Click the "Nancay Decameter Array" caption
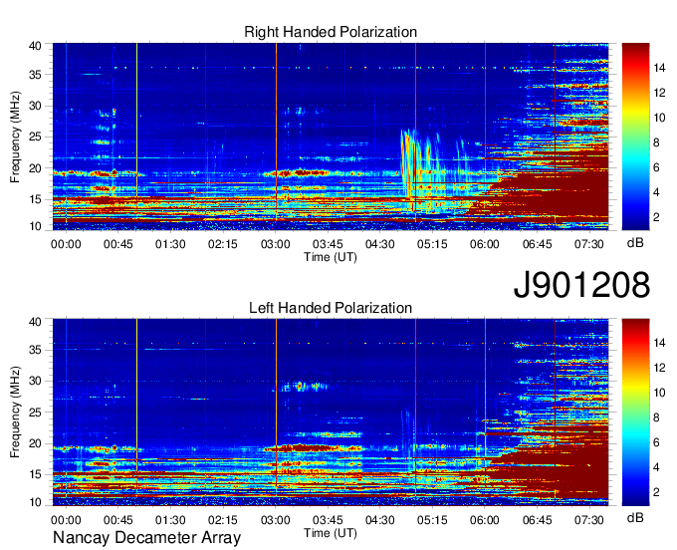This screenshot has height=550, width=677. (x=146, y=538)
